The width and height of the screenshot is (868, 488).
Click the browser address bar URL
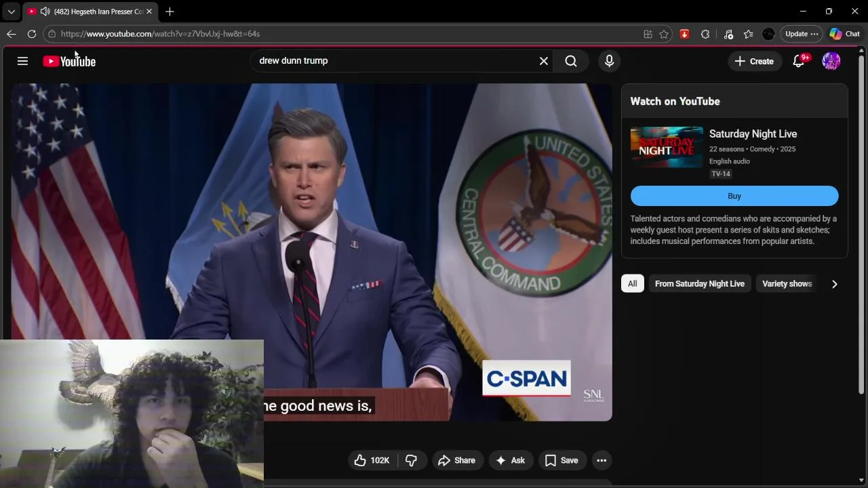(160, 34)
